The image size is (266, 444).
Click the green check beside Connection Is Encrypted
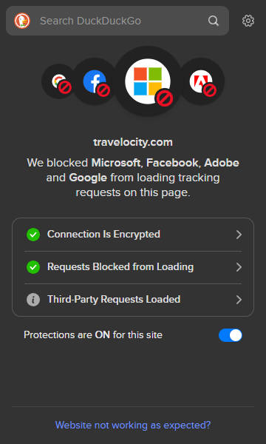coord(33,235)
